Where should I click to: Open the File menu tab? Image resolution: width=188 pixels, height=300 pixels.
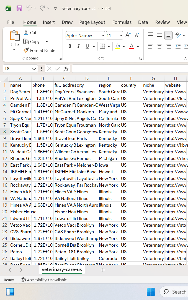(x=11, y=22)
